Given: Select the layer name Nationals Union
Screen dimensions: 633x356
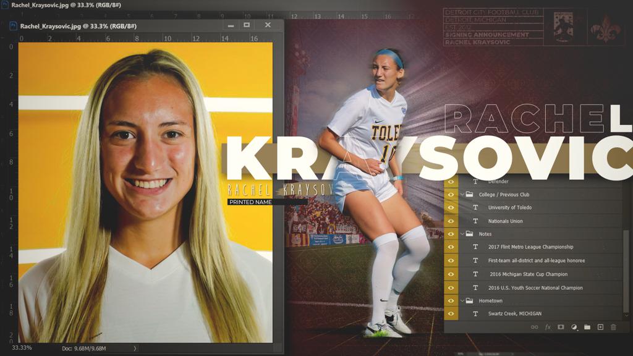Looking at the screenshot, I should tap(506, 221).
